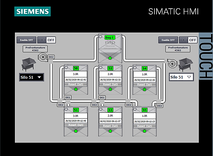Click the right Enable OFF button
Viewport: 213px width, 156px height.
click(168, 40)
